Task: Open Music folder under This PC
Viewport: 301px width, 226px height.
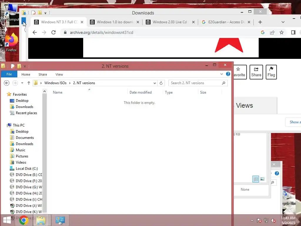Action: [20, 150]
